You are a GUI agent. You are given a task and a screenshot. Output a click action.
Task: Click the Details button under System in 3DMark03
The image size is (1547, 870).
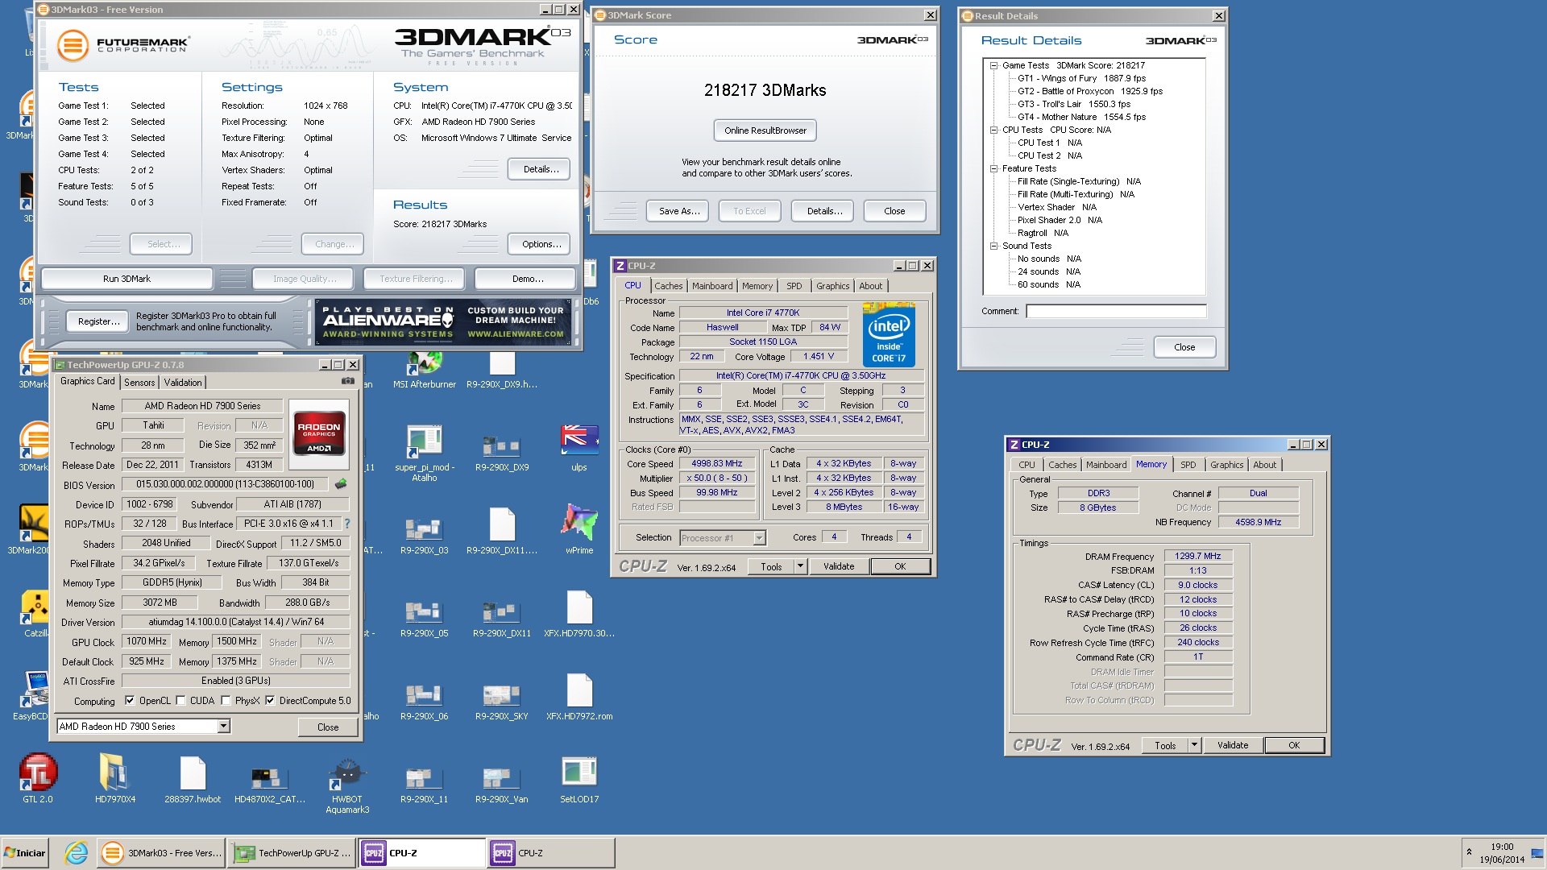click(x=540, y=169)
